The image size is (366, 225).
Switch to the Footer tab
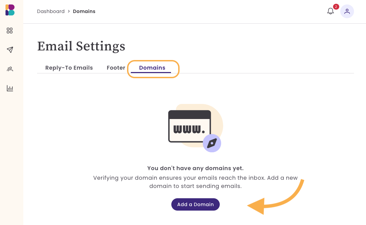click(x=116, y=68)
